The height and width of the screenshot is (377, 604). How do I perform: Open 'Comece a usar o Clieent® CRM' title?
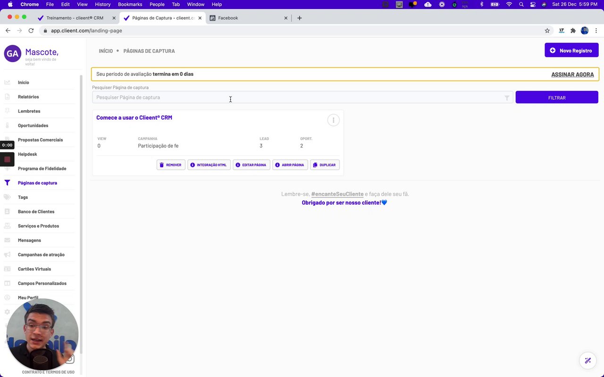(x=134, y=118)
